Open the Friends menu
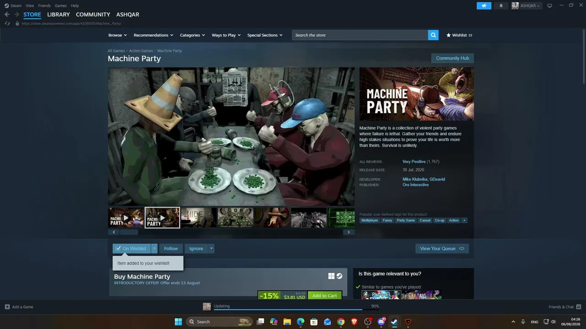Viewport: 586px width, 329px height. (x=44, y=5)
